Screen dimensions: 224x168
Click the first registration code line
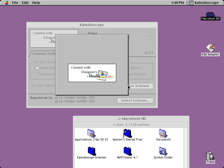point(75,98)
